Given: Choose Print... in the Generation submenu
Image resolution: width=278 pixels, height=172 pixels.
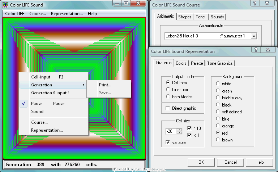Looking at the screenshot, I should pos(109,85).
